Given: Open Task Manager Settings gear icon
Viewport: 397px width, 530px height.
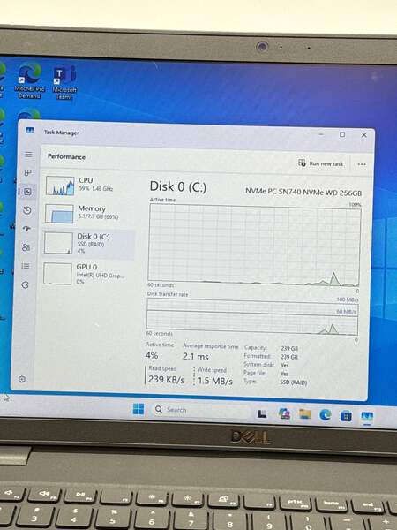Looking at the screenshot, I should (x=22, y=379).
